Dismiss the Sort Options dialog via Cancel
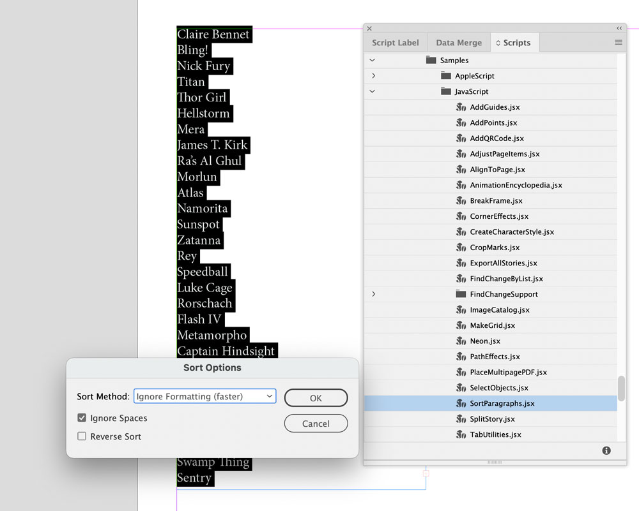Viewport: 639px width, 511px height. (x=316, y=424)
